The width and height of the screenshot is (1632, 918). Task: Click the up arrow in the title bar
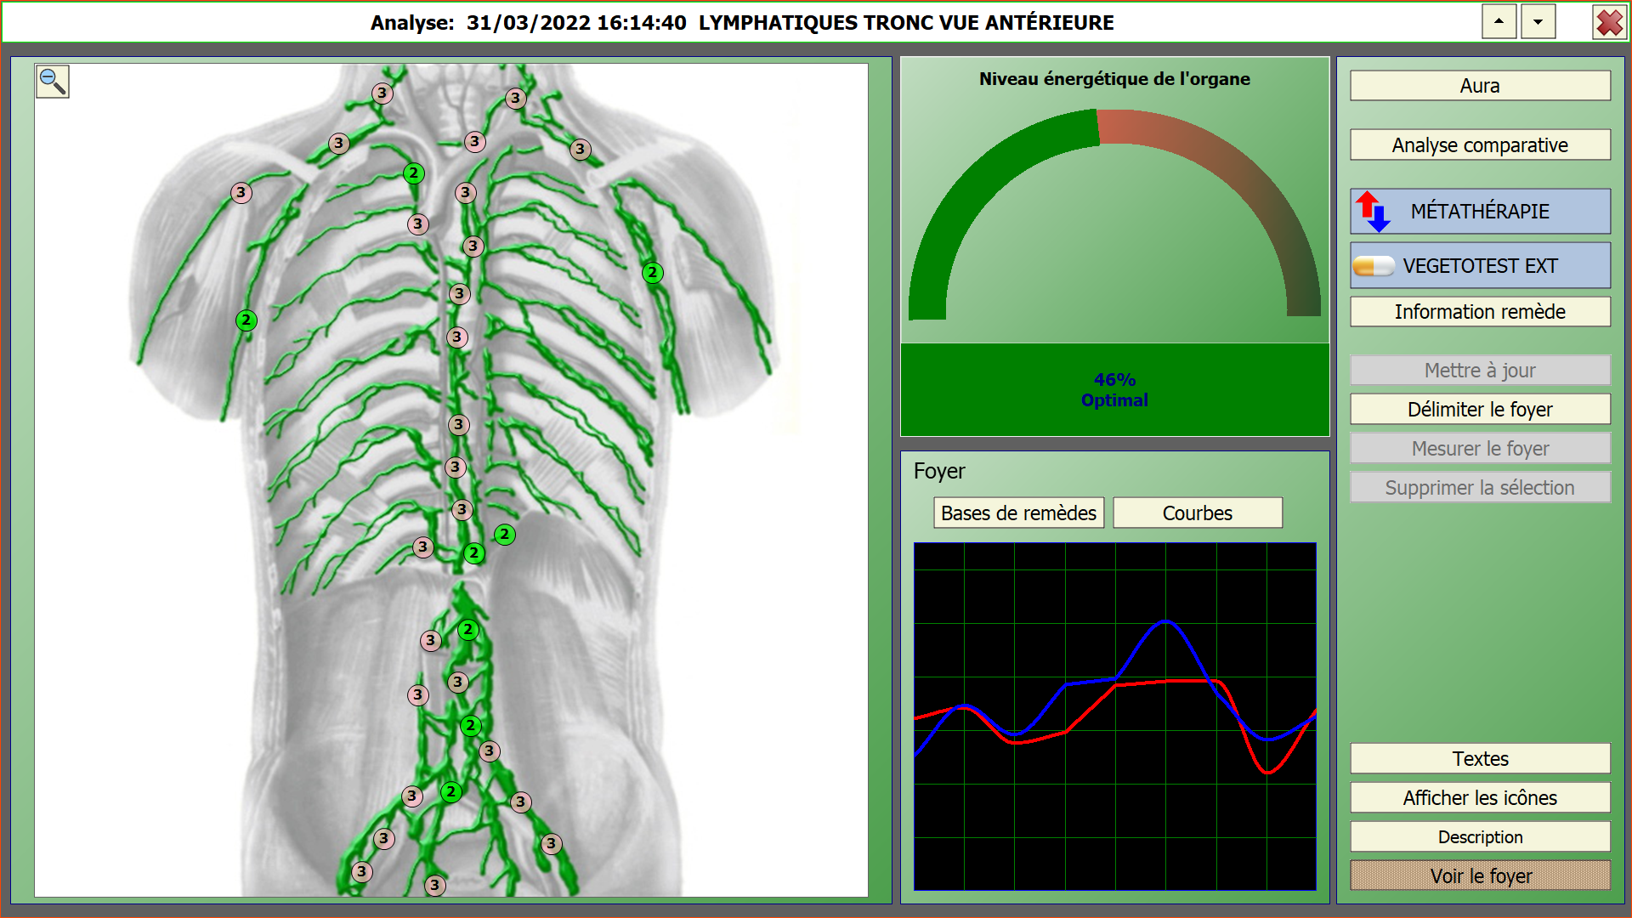click(1499, 22)
